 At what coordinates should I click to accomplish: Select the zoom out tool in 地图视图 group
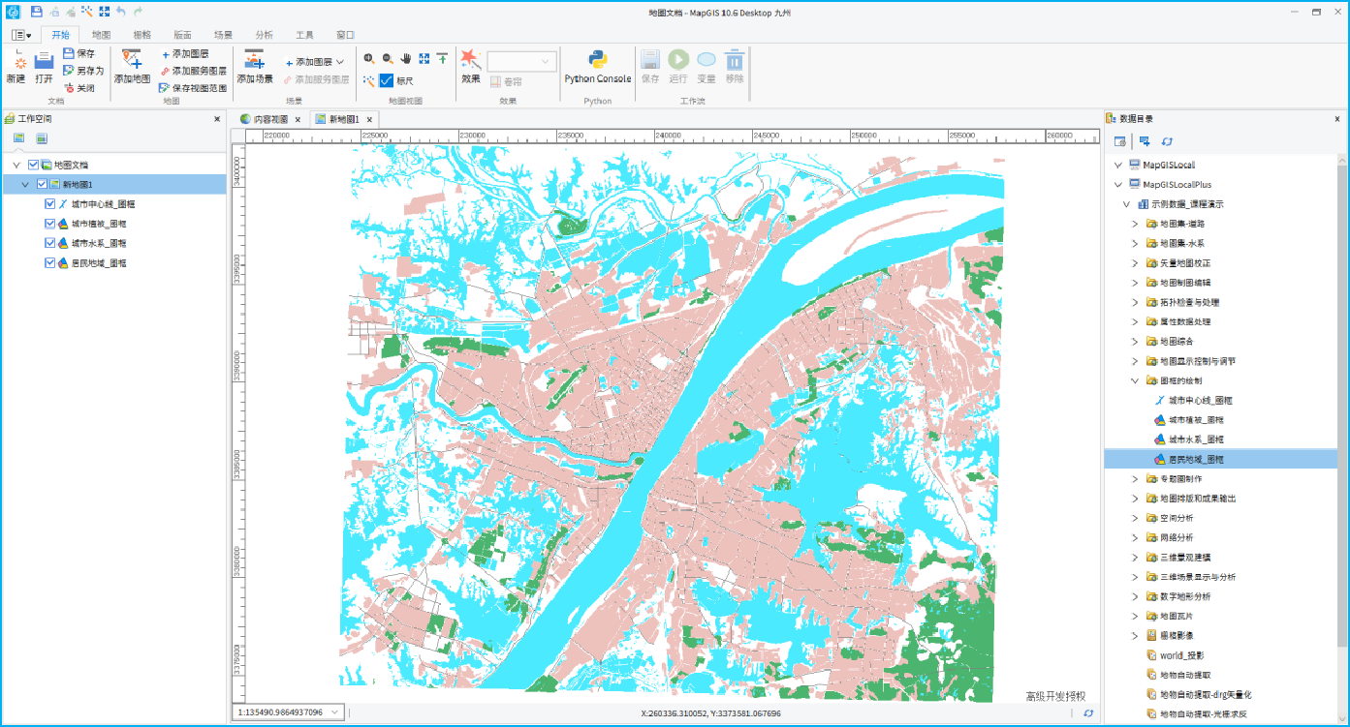click(x=387, y=59)
